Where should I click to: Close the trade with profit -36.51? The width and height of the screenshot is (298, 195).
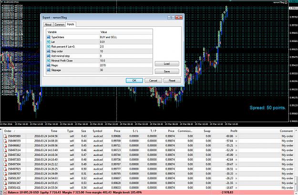click(x=236, y=169)
